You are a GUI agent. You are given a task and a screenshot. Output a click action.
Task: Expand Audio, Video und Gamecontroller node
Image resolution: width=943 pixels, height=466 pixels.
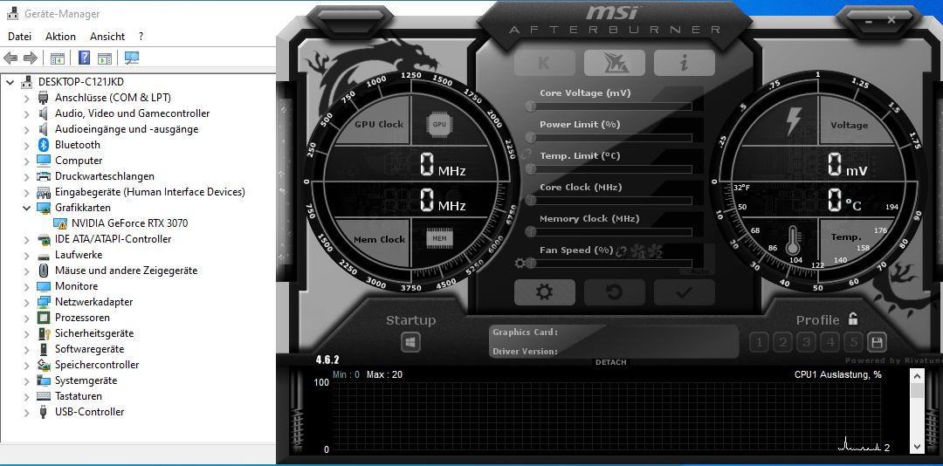pos(26,113)
